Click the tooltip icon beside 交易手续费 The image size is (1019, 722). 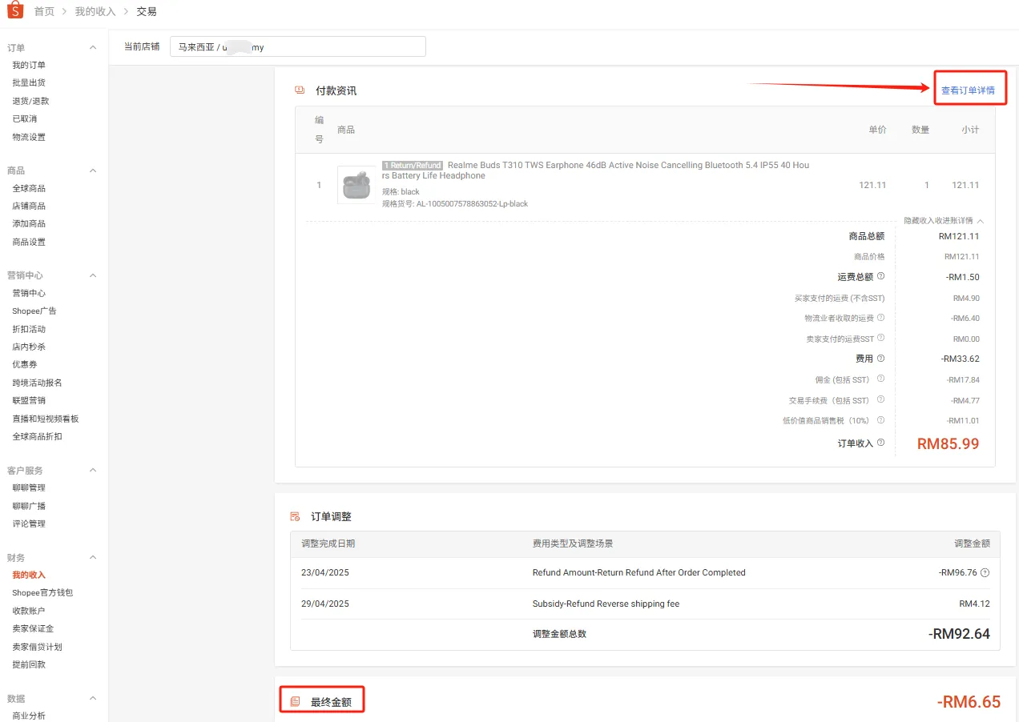(x=880, y=399)
